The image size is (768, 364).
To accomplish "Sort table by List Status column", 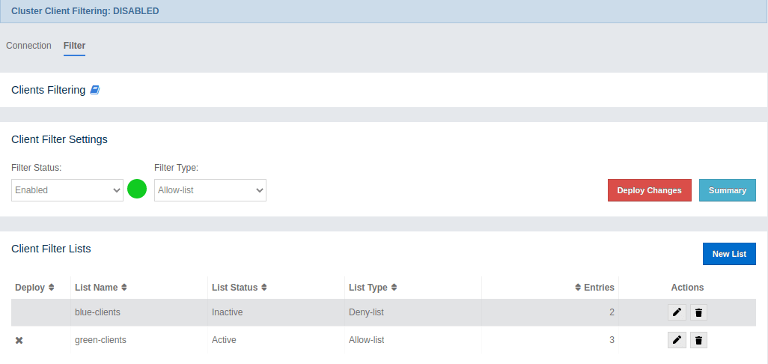I will point(240,288).
